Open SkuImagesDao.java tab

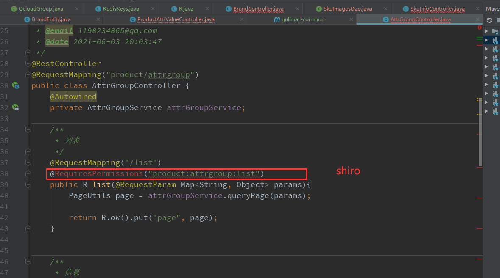[348, 8]
